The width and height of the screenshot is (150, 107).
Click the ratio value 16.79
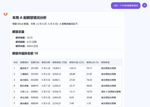[x=89, y=92]
